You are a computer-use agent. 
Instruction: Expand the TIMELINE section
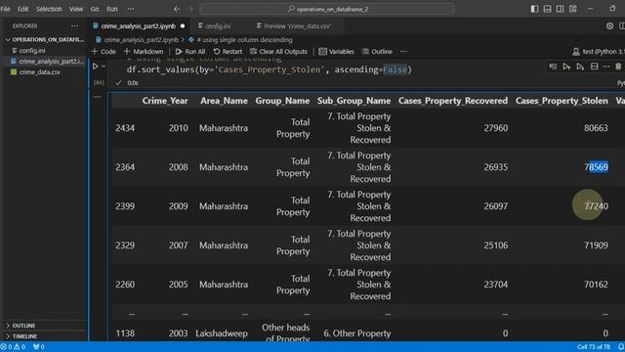pyautogui.click(x=45, y=336)
